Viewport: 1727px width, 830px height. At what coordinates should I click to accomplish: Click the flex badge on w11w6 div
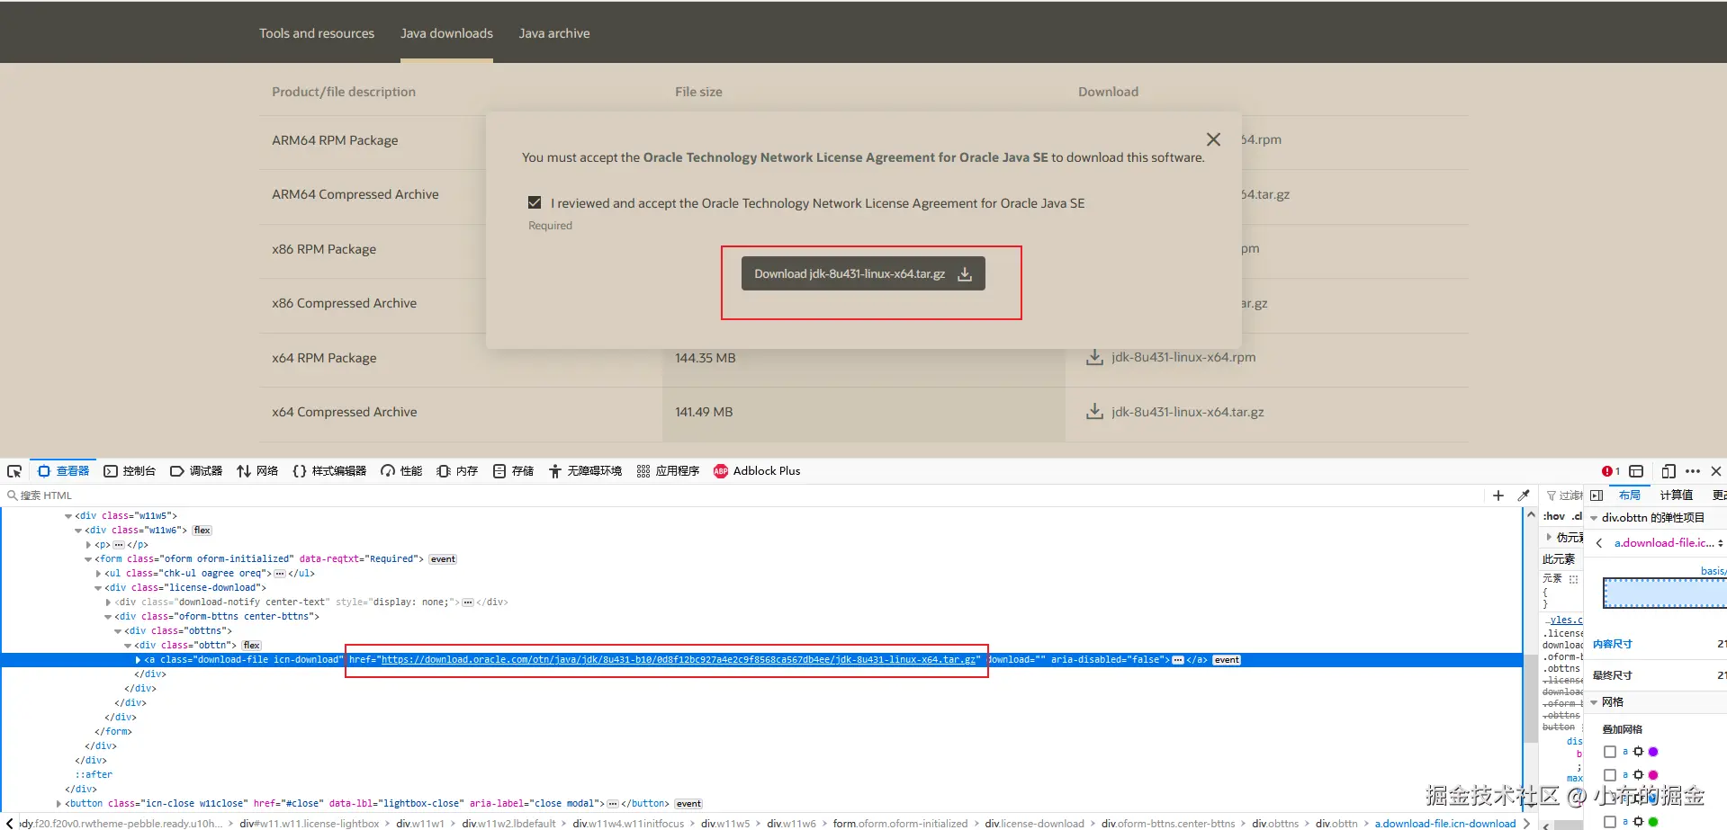tap(202, 531)
